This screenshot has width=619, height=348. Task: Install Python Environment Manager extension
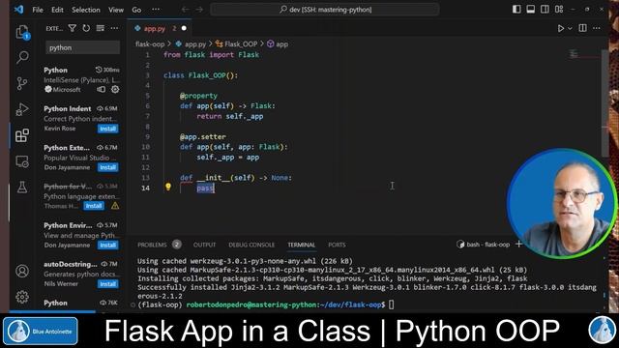point(107,245)
